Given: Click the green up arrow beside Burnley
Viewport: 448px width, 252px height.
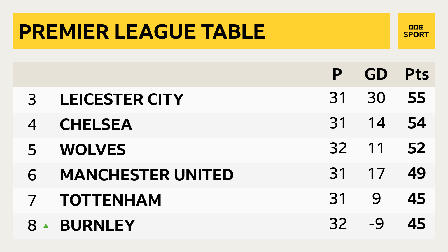Looking at the screenshot, I should click(46, 226).
